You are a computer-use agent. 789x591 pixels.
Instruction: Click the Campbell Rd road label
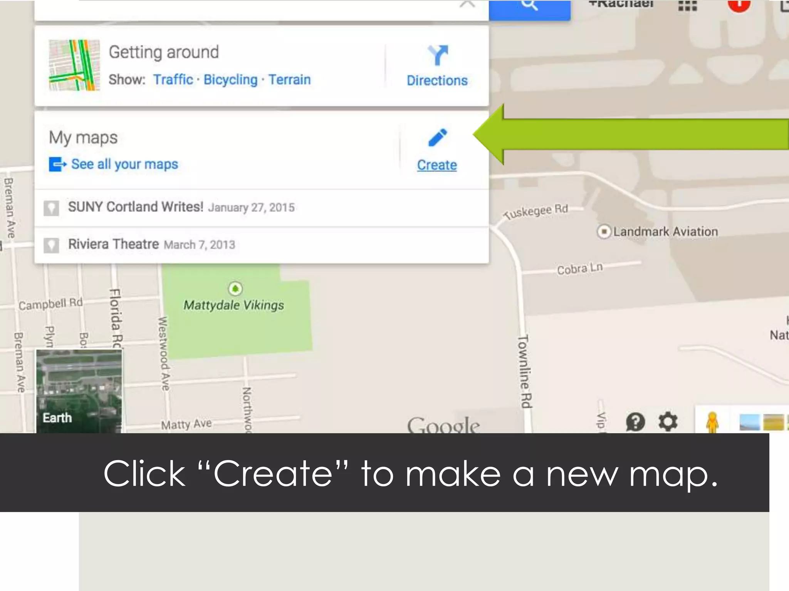(50, 304)
